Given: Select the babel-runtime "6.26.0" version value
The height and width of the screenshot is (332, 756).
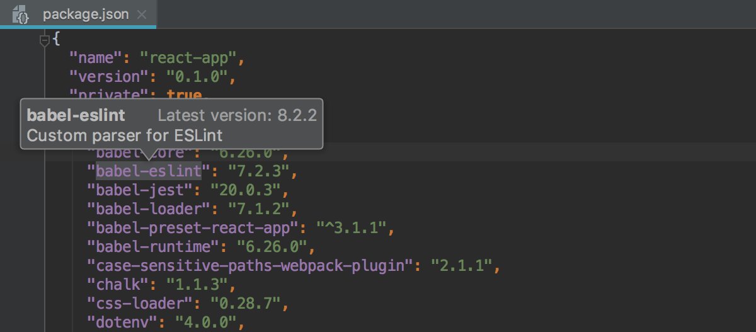Looking at the screenshot, I should tap(271, 246).
